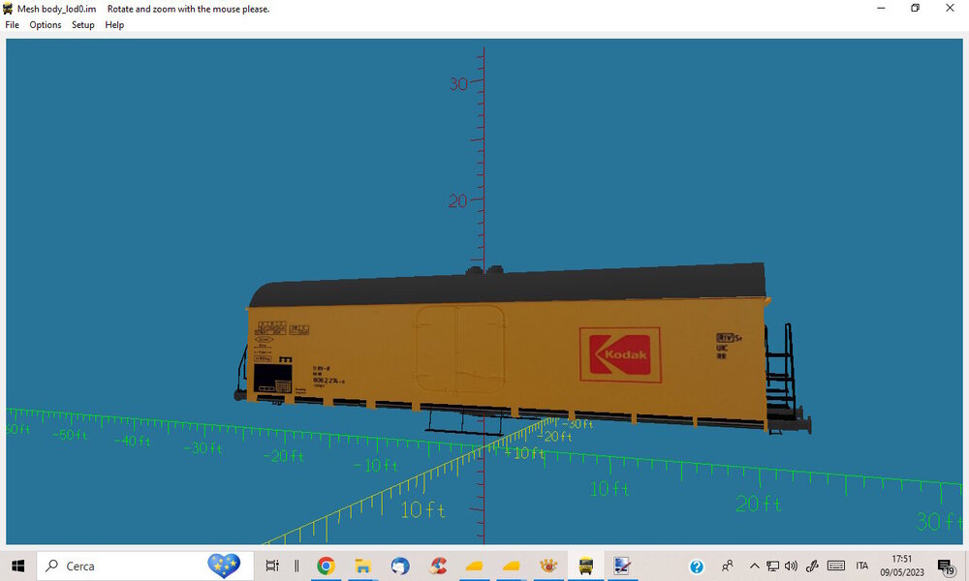Open the Windows Start menu
Screen dimensions: 969x581
(x=17, y=566)
